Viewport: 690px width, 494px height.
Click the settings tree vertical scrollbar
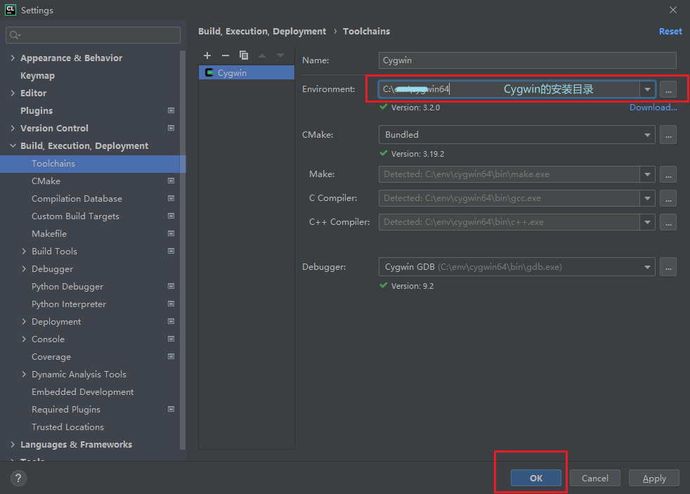tap(183, 250)
